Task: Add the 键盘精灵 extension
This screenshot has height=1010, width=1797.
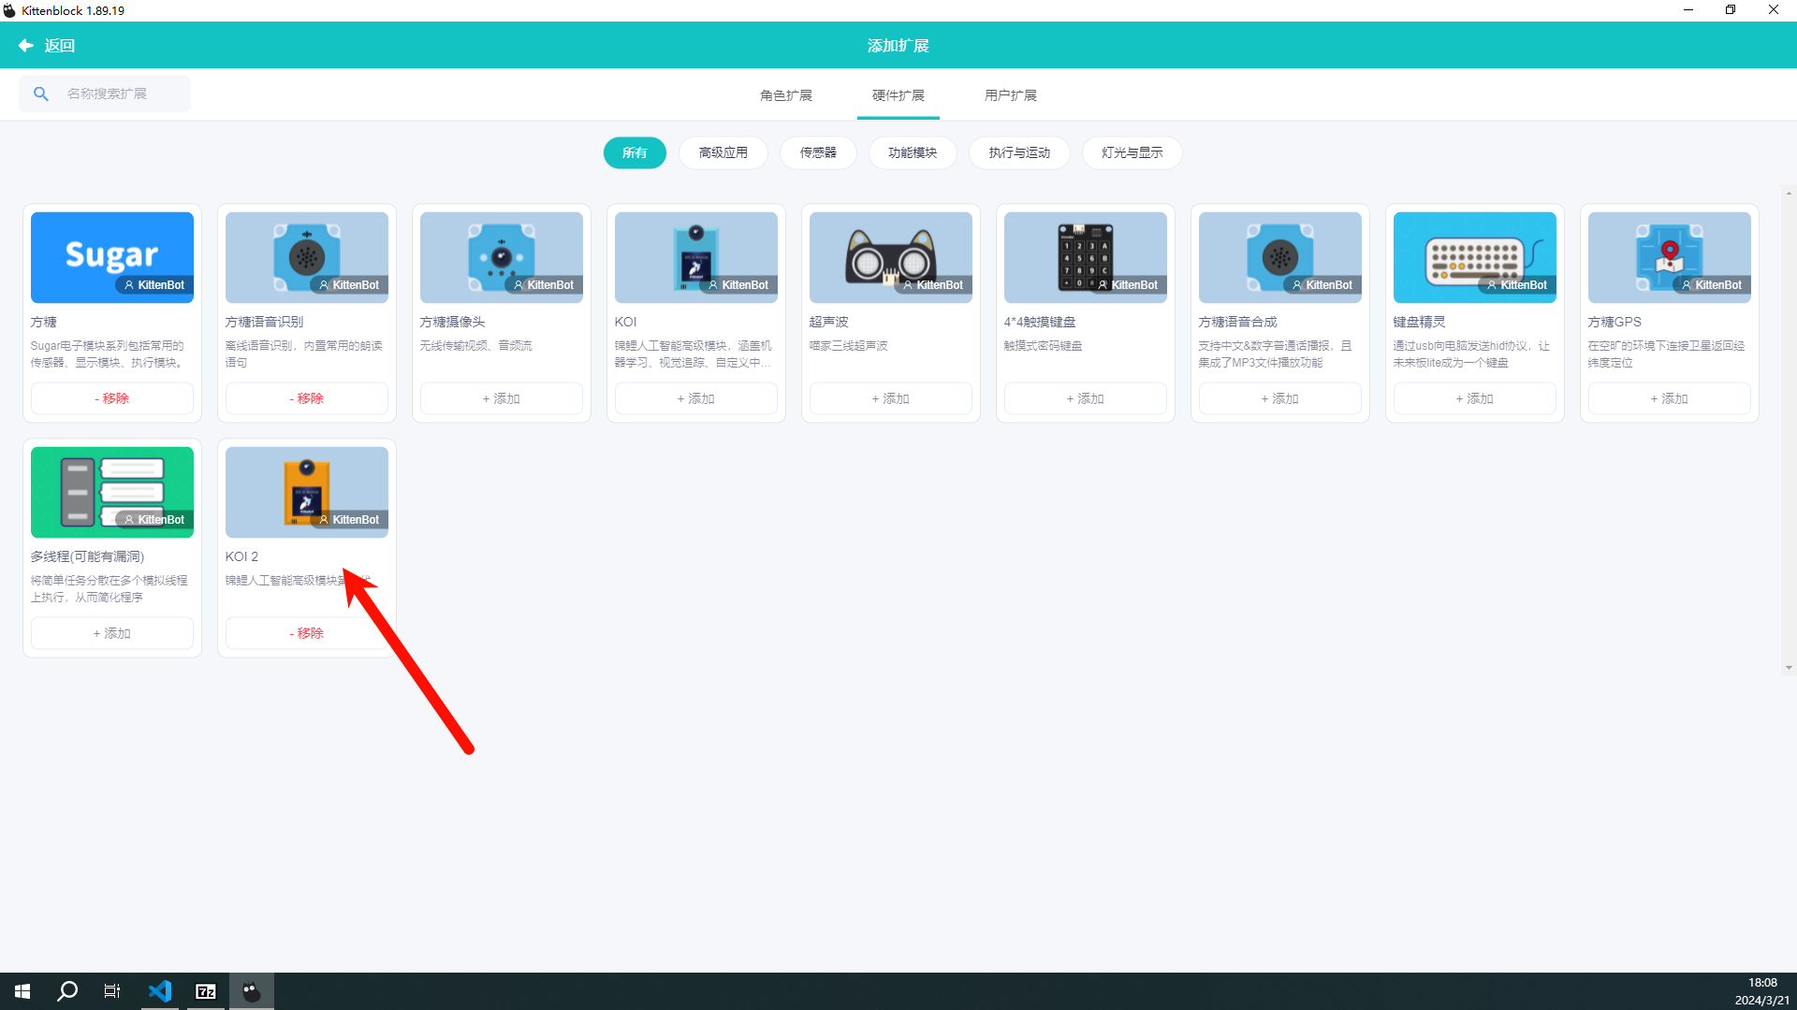Action: tap(1475, 398)
